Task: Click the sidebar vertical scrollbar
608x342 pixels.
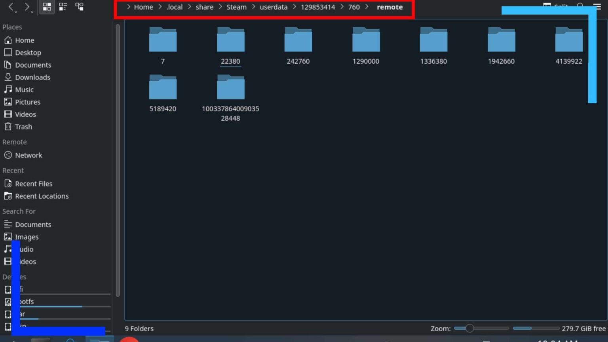Action: tap(118, 158)
